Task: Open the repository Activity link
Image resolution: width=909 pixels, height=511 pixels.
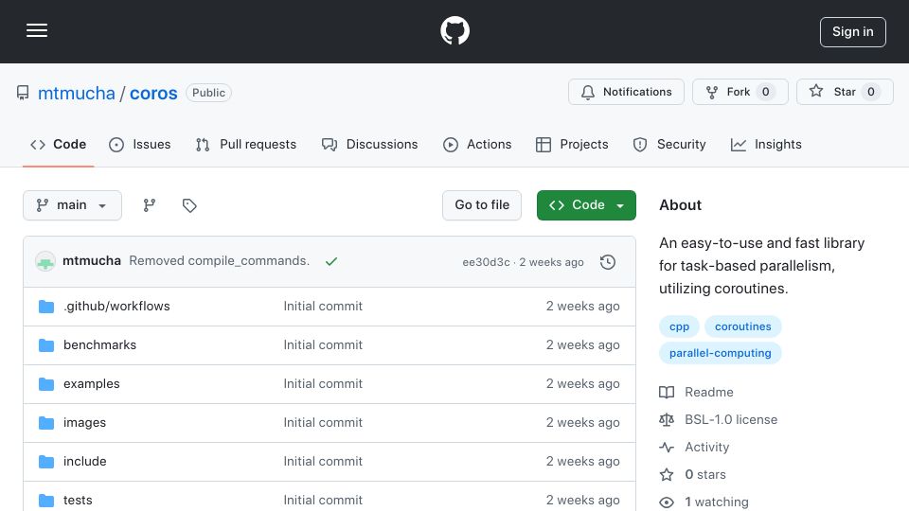Action: pos(694,448)
